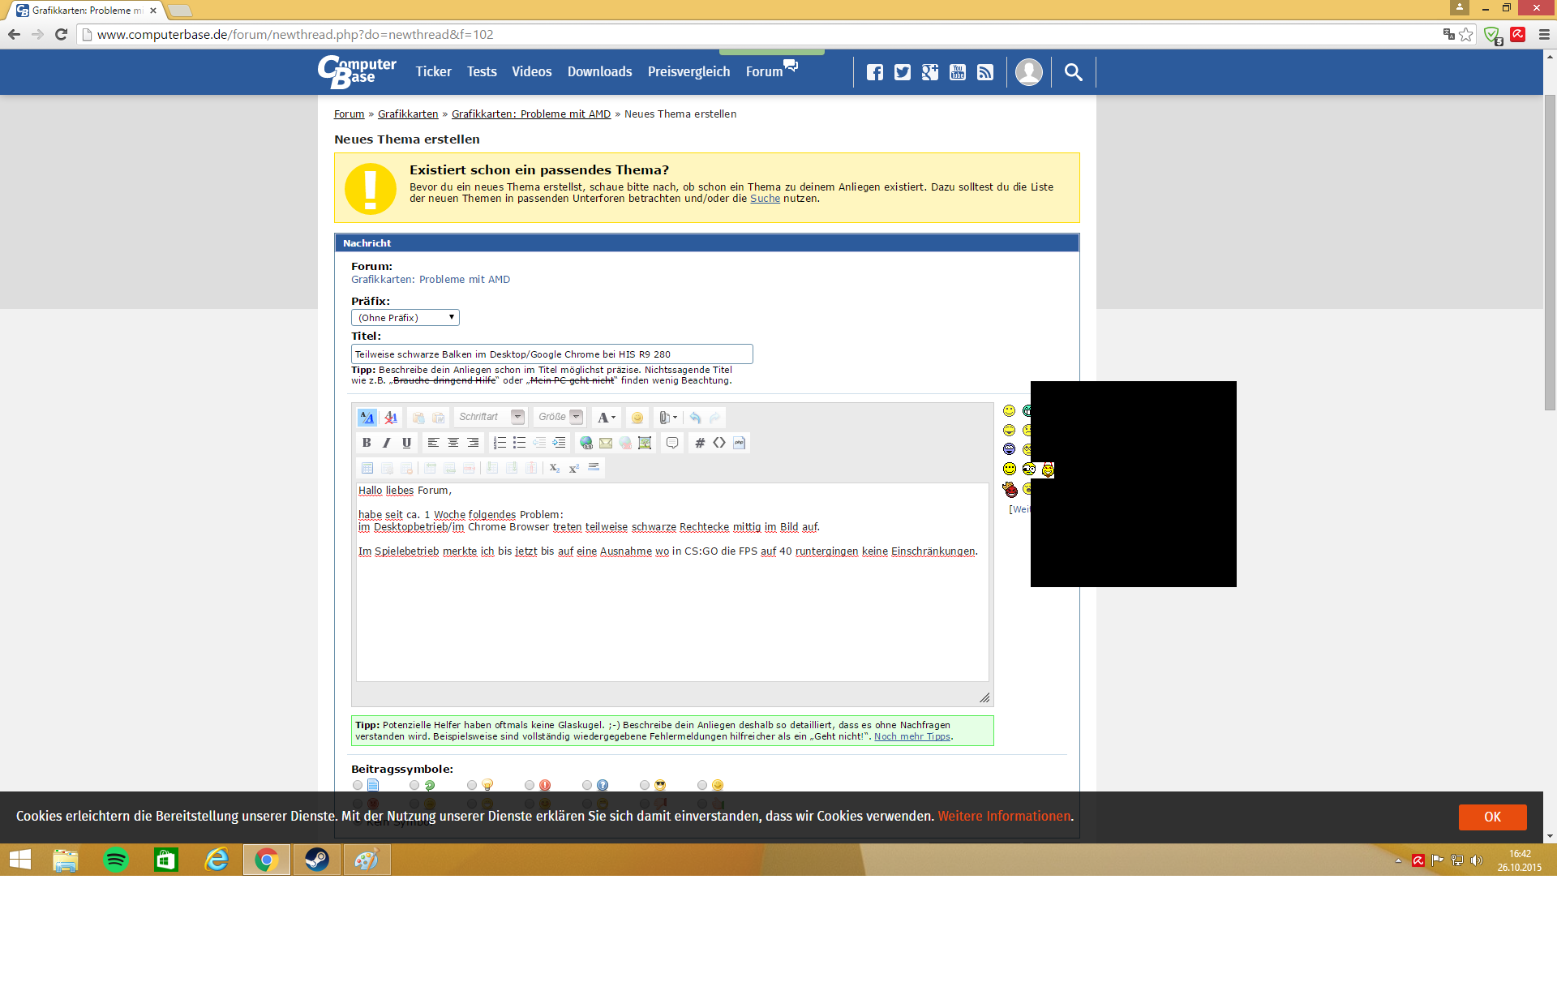Click OK on the cookie banner

(x=1492, y=817)
